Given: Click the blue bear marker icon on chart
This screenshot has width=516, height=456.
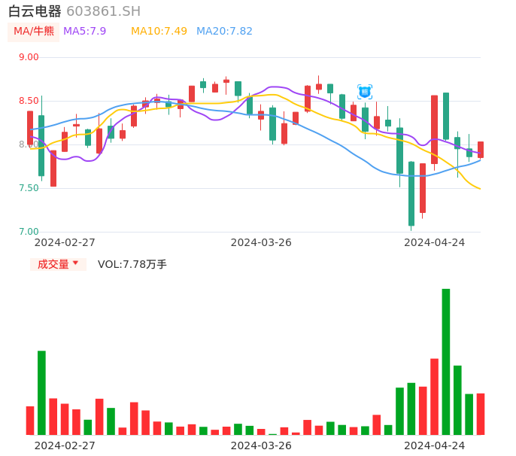Looking at the screenshot, I should pos(365,92).
